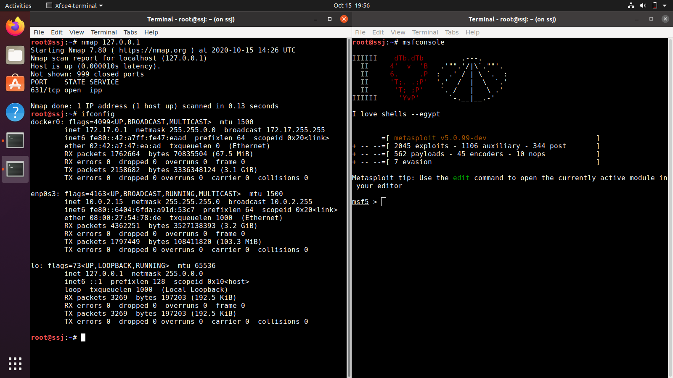Image resolution: width=673 pixels, height=378 pixels.
Task: Switch to the msfconsole terminal dock icon
Action: tap(15, 169)
